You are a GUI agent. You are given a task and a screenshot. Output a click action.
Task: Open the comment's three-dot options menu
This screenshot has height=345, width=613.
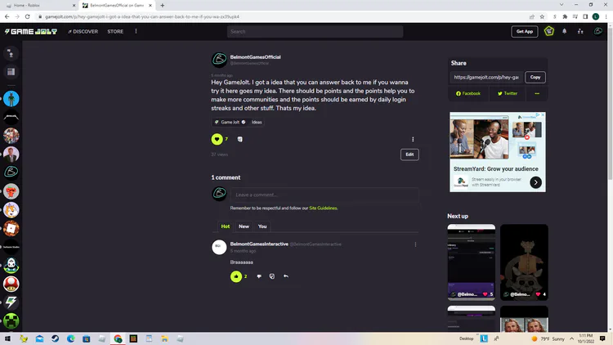(x=415, y=244)
